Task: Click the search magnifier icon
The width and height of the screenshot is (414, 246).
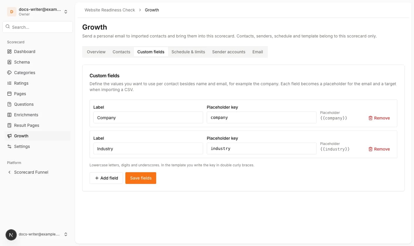Action: click(8, 27)
